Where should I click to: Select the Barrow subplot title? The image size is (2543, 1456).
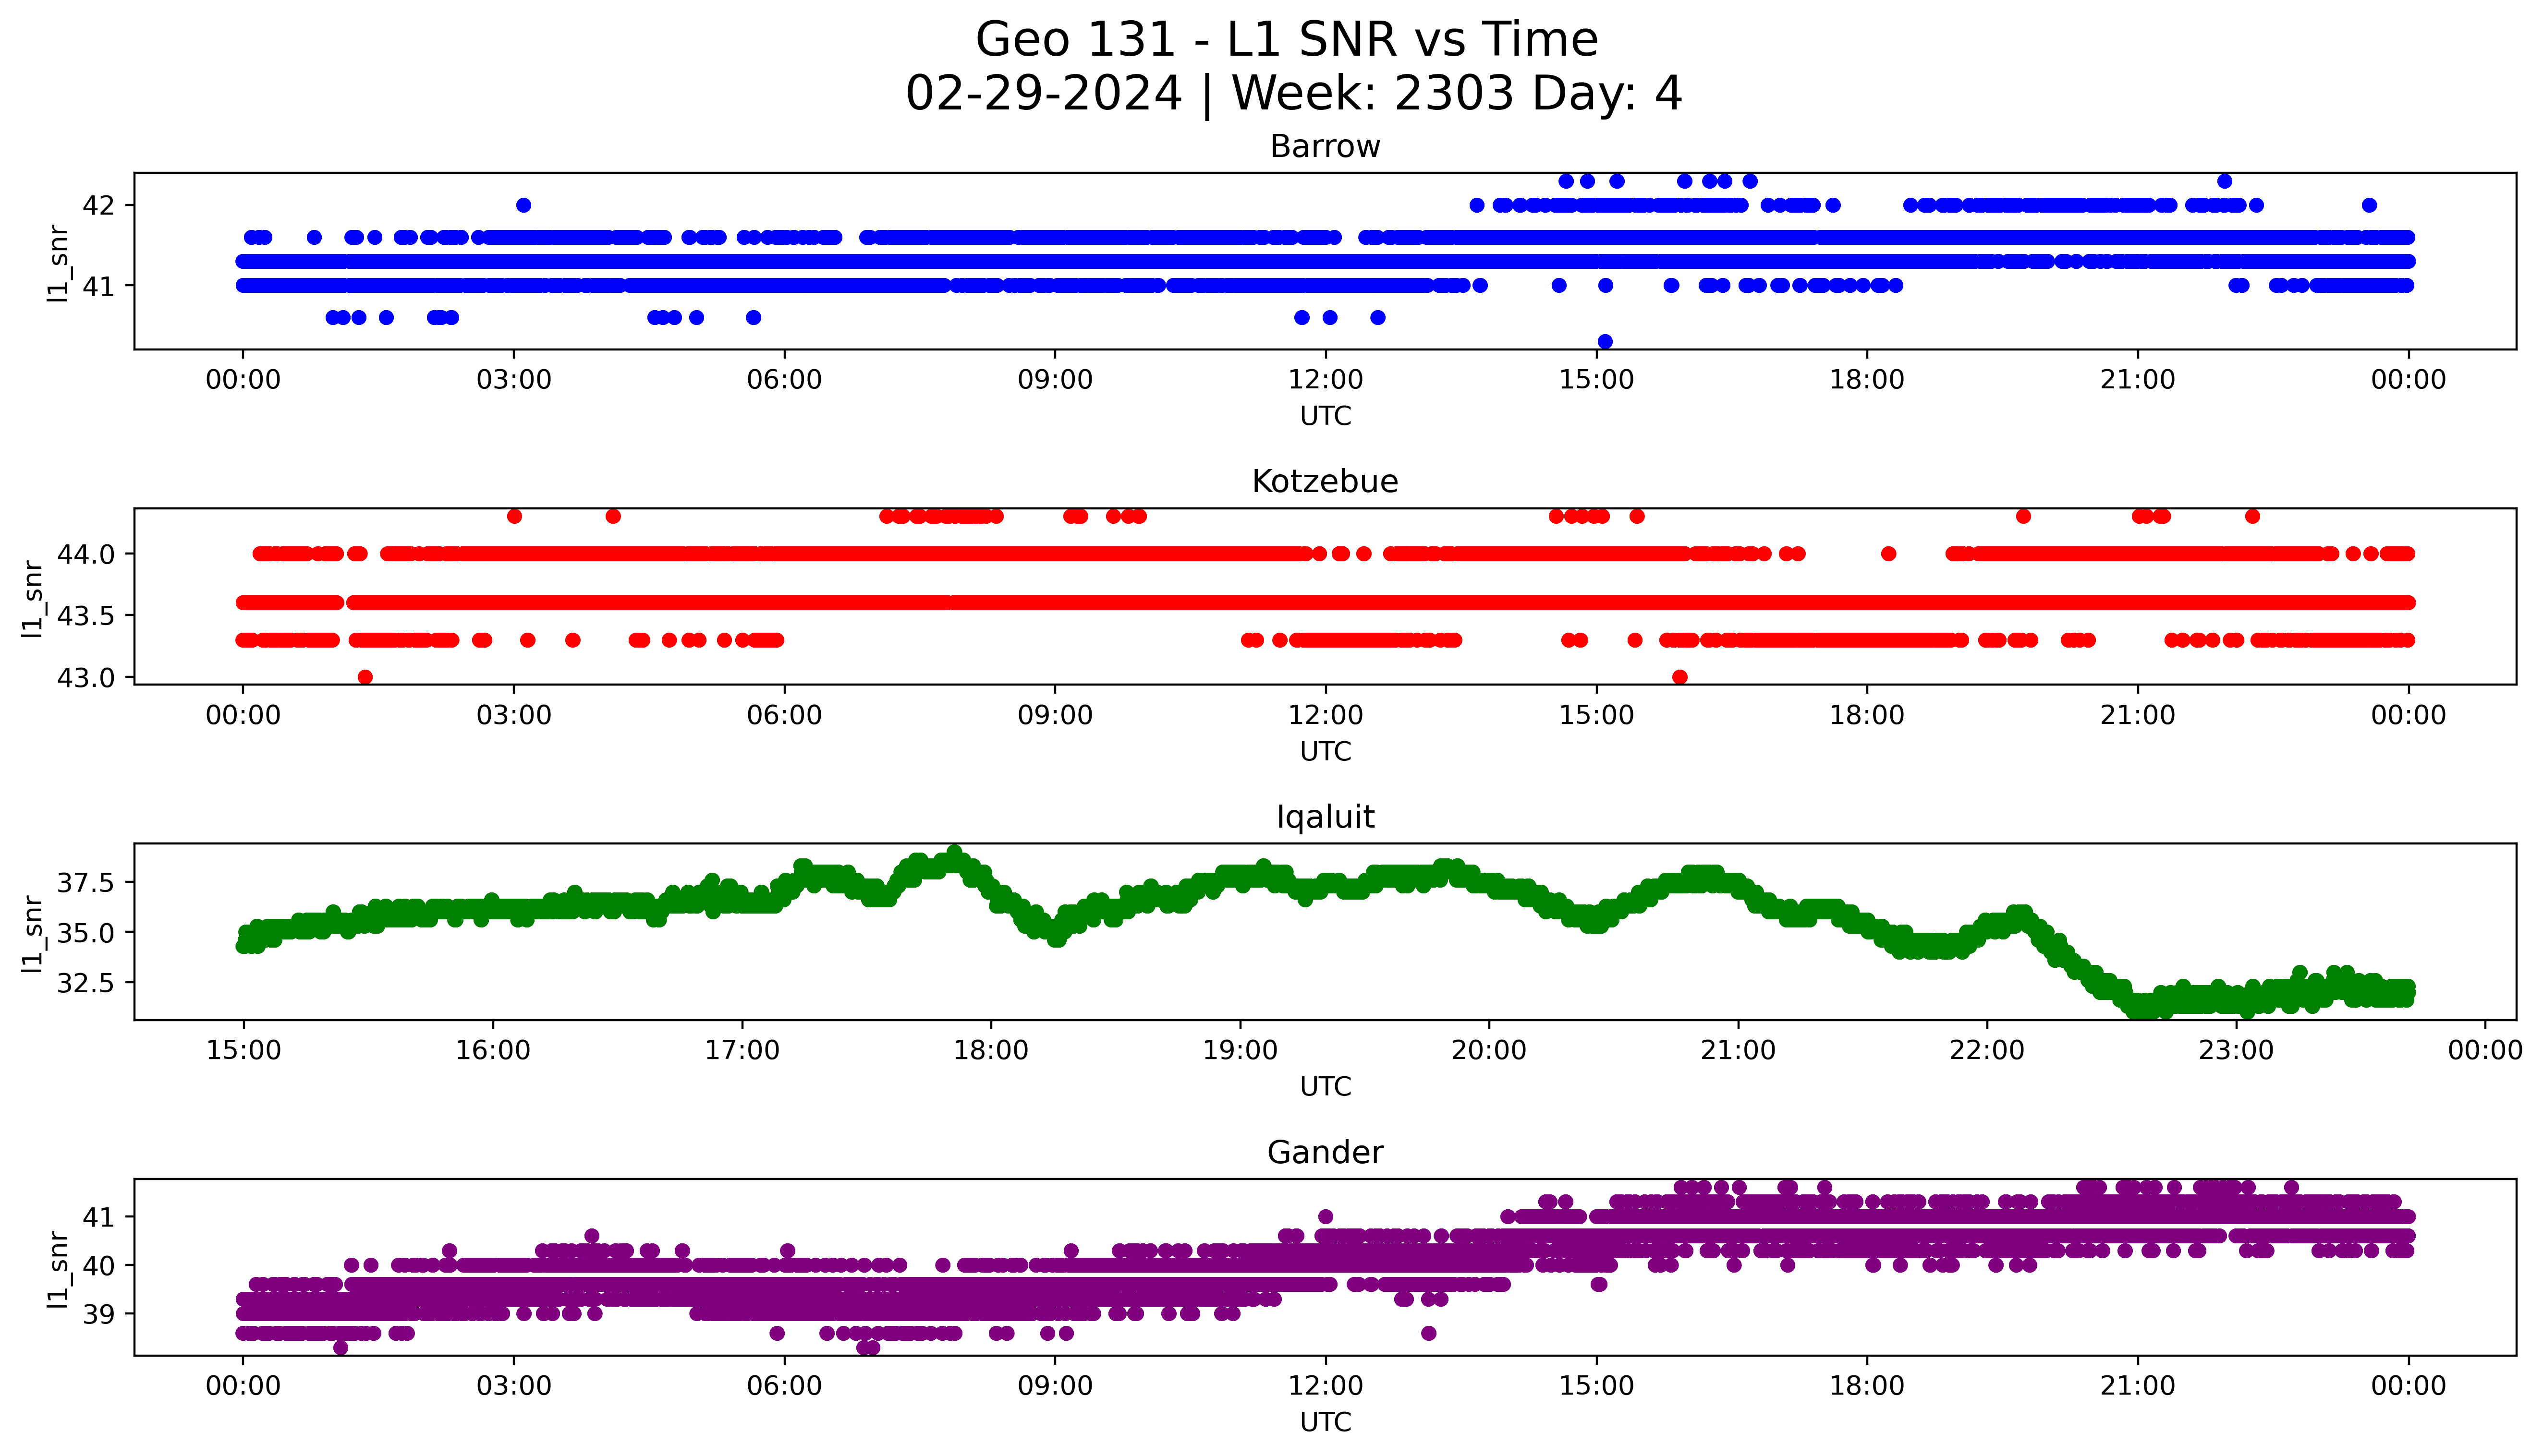pos(1325,147)
